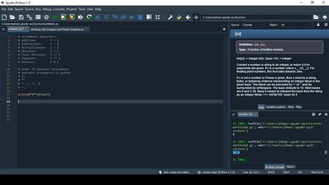Image resolution: width=329 pixels, height=185 pixels.
Task: Open the Debug menu
Action: 47,9
